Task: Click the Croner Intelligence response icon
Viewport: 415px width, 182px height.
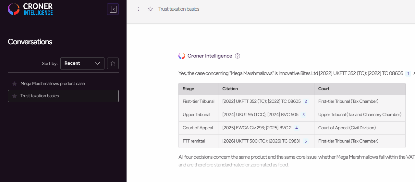Action: pyautogui.click(x=182, y=56)
